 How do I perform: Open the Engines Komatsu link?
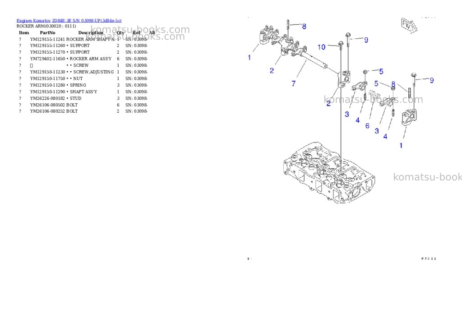33,21
